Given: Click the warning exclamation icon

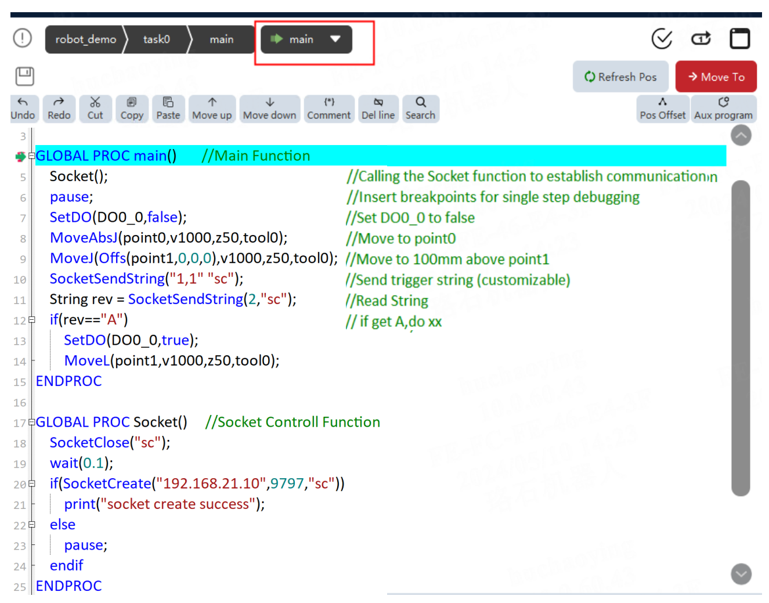Looking at the screenshot, I should coord(23,38).
